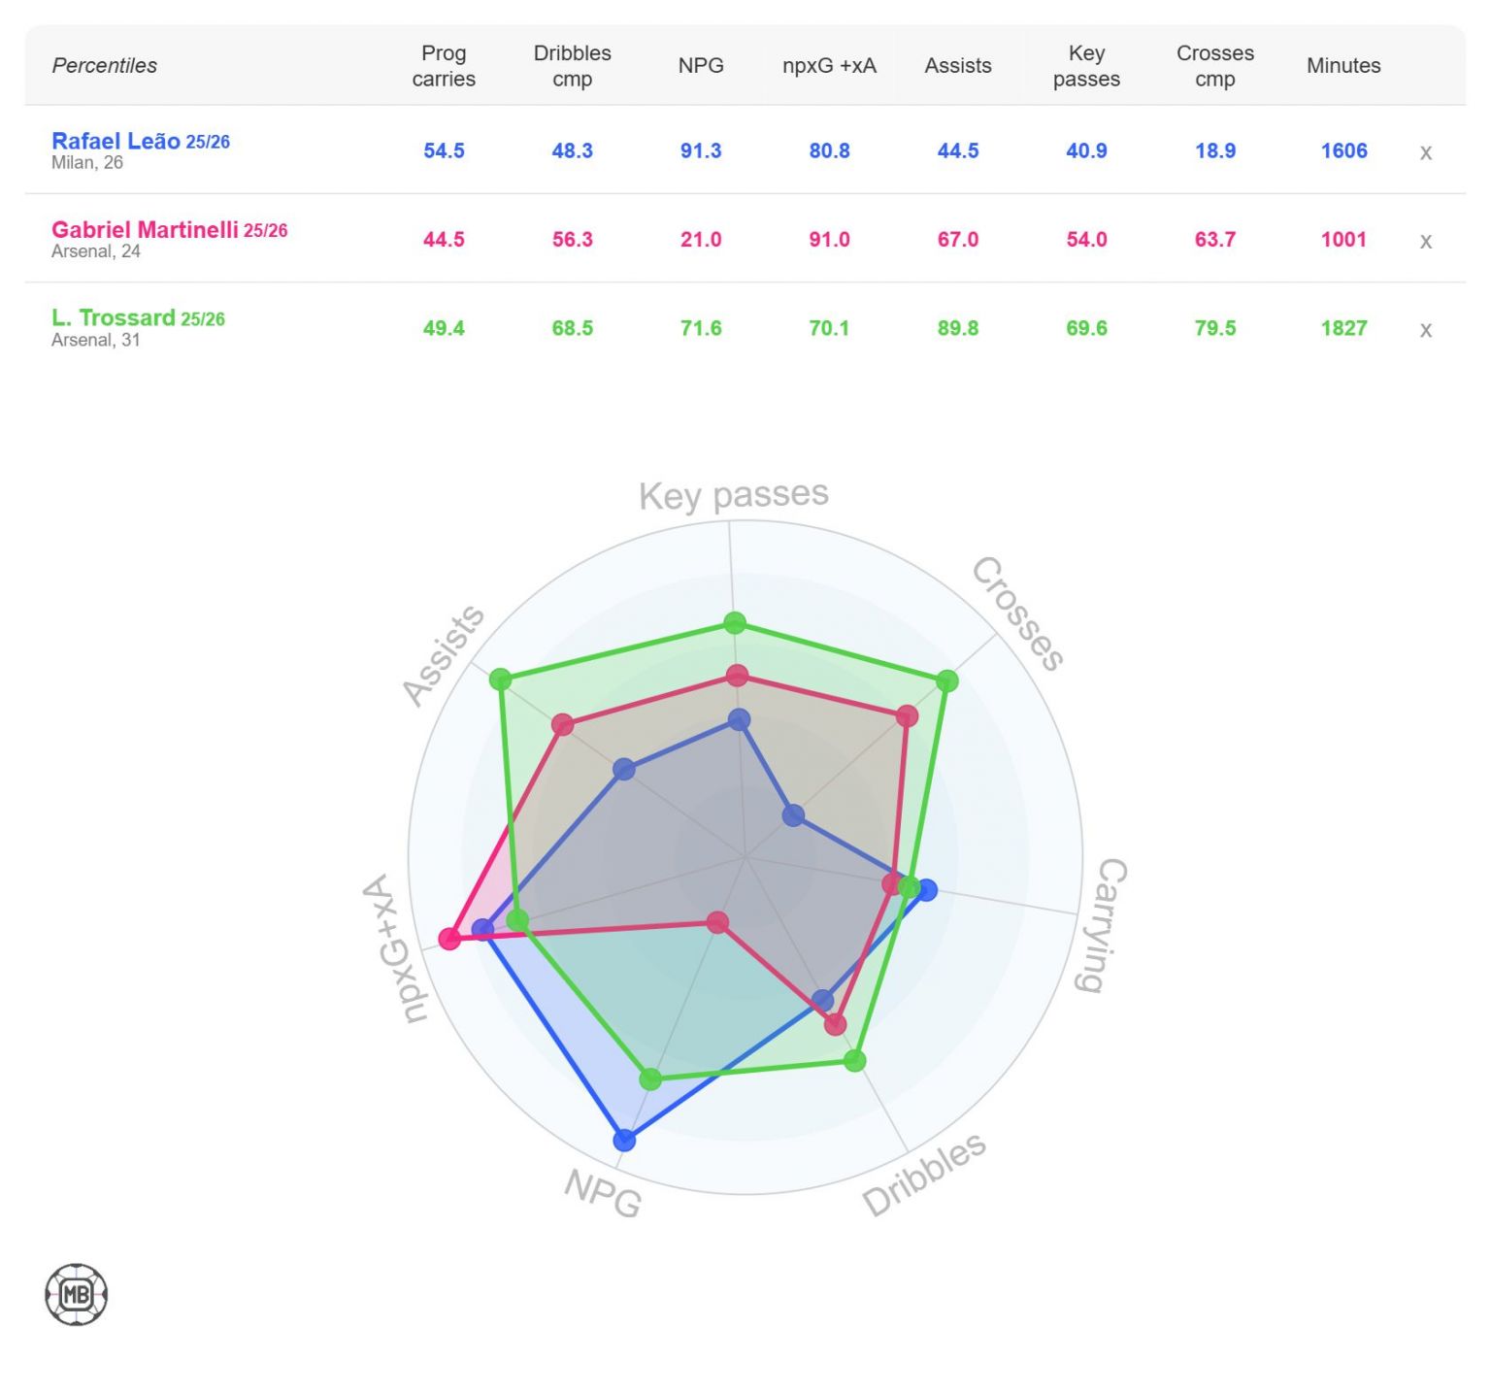The image size is (1491, 1393).
Task: Sort by Dribbles cmp column header
Action: (572, 66)
